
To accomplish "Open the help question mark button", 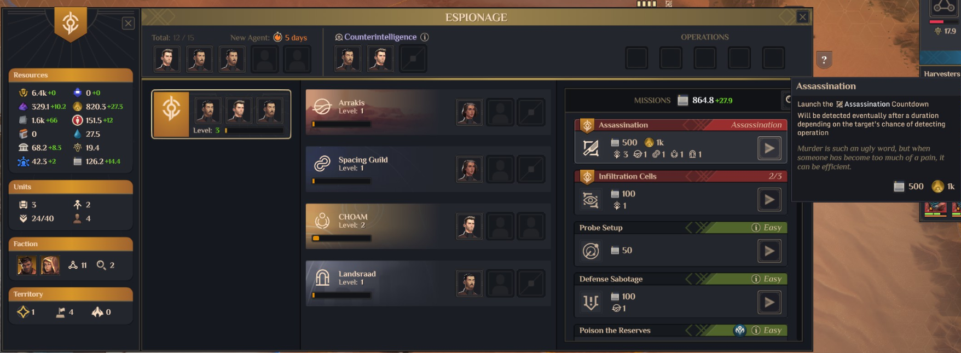I will pyautogui.click(x=824, y=60).
